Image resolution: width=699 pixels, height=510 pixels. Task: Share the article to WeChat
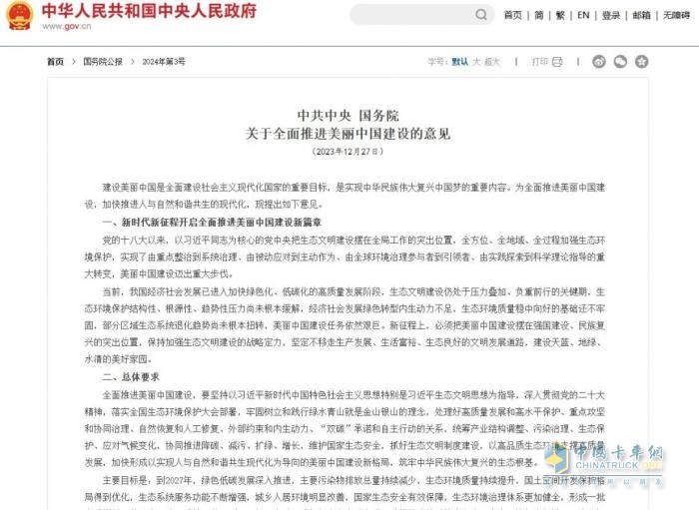coord(620,62)
